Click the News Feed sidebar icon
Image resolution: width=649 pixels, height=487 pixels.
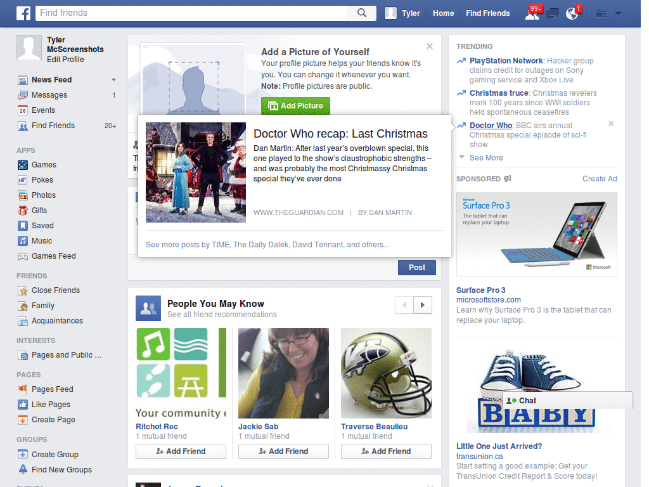coord(23,79)
